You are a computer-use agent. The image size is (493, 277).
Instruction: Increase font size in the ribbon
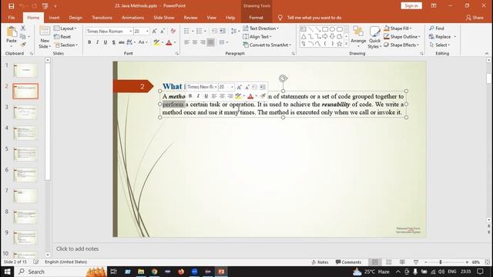(x=154, y=31)
